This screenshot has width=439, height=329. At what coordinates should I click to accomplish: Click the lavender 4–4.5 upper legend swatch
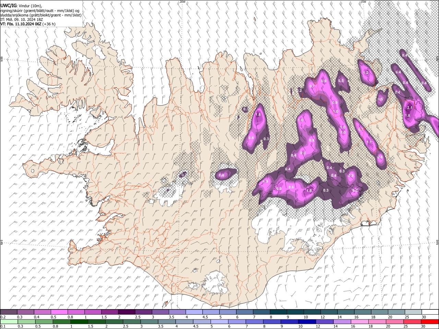click(194, 312)
